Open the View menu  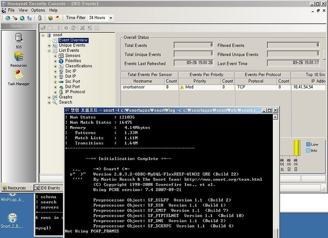23,10
